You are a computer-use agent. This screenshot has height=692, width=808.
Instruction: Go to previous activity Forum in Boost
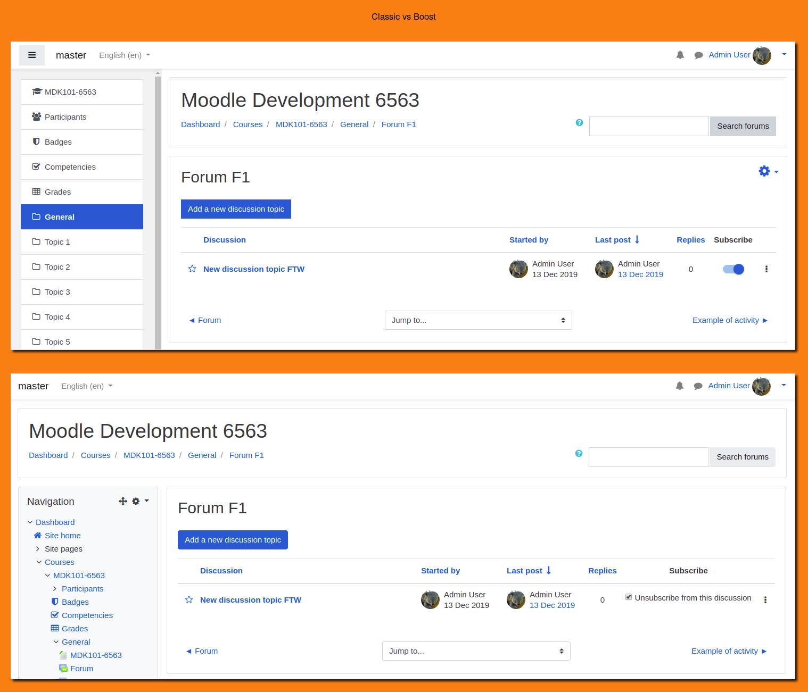[x=205, y=320]
